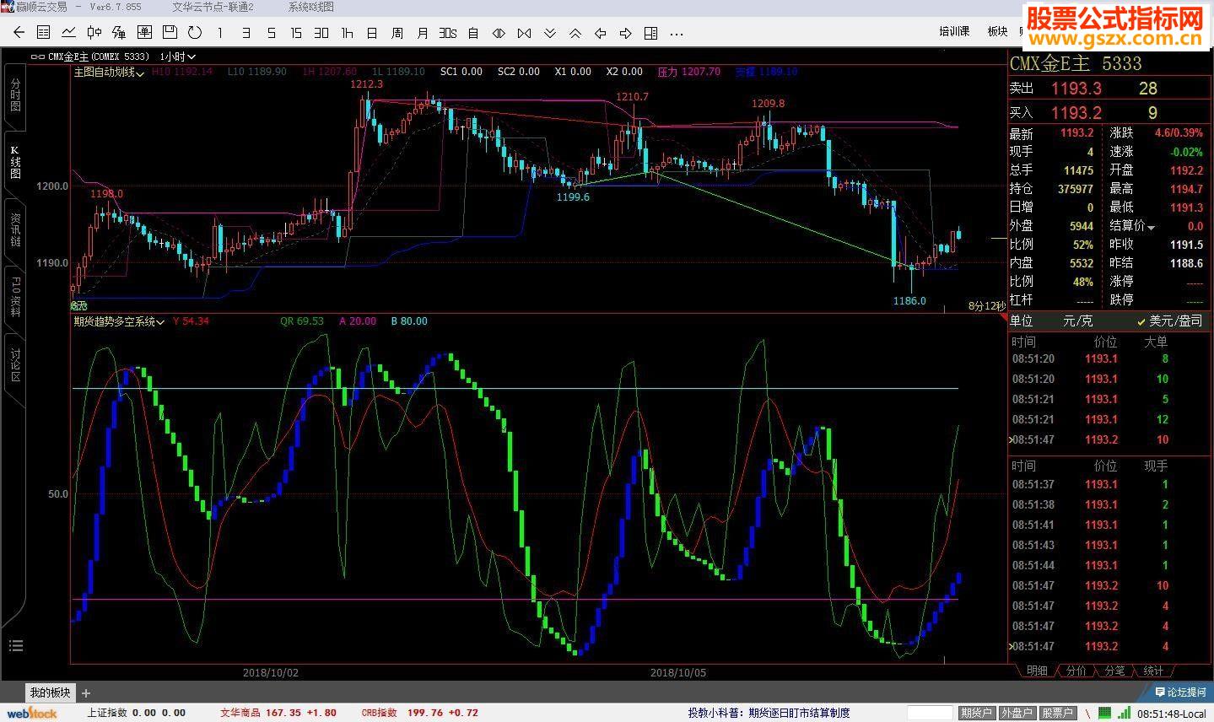Select the 15-minute period
This screenshot has width=1214, height=722.
(296, 33)
